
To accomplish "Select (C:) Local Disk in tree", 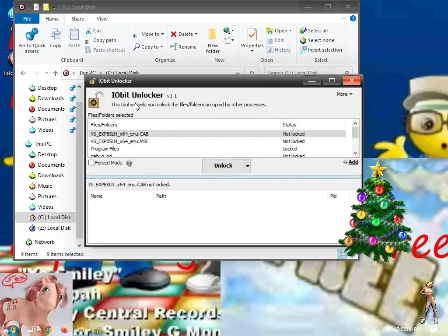I will point(54,217).
